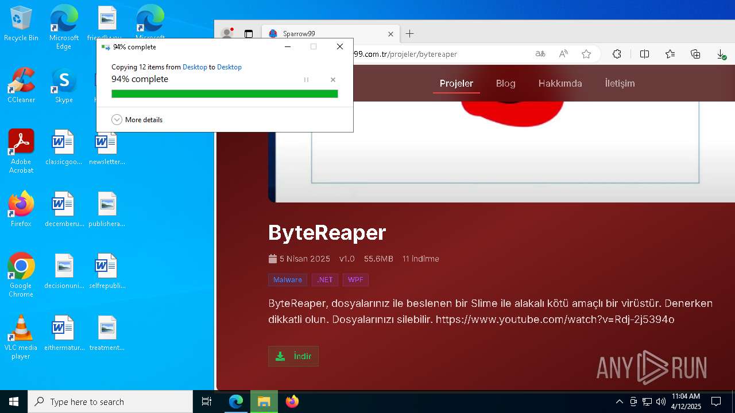This screenshot has width=735, height=413.
Task: Open the Skype desktop shortcut
Action: [x=64, y=86]
